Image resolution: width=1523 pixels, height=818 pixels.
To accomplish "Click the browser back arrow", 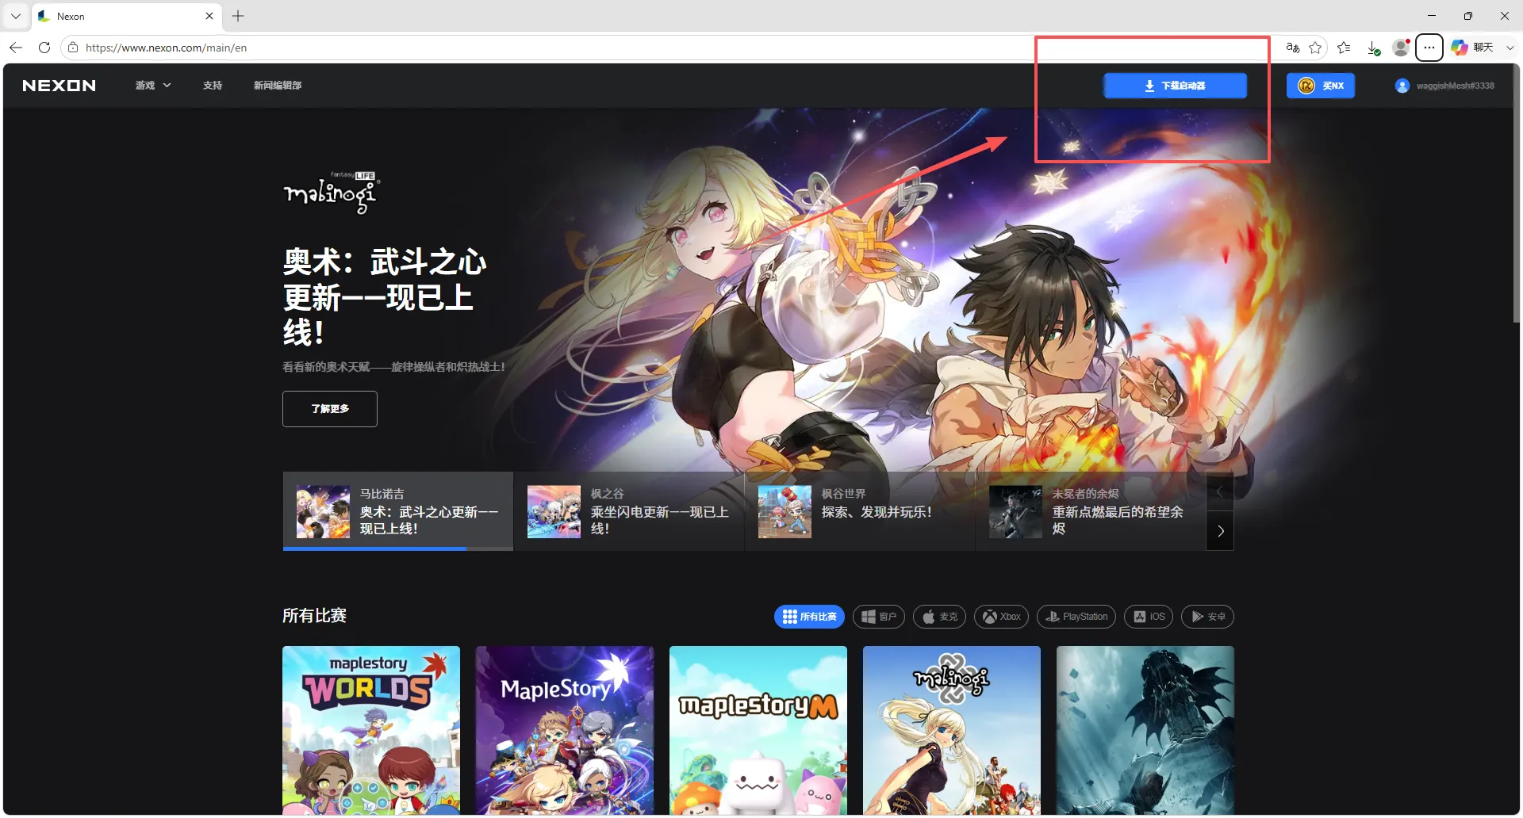I will [16, 48].
